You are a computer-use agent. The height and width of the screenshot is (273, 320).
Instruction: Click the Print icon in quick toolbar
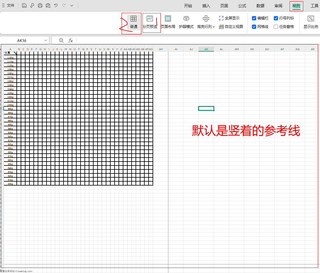(40, 5)
